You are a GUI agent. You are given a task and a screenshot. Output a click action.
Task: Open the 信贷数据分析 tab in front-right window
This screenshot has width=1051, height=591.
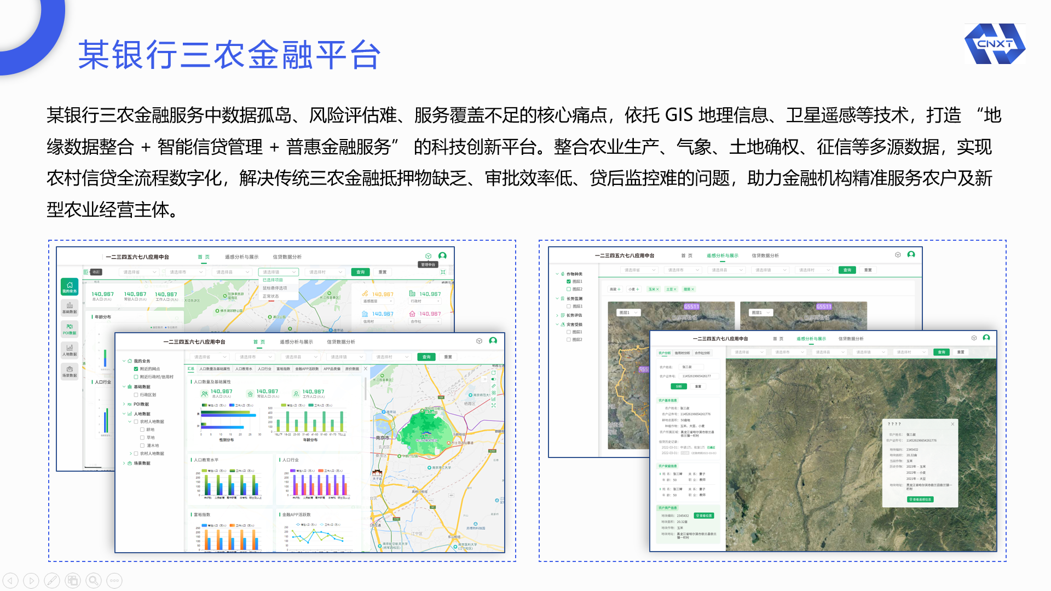[851, 339]
